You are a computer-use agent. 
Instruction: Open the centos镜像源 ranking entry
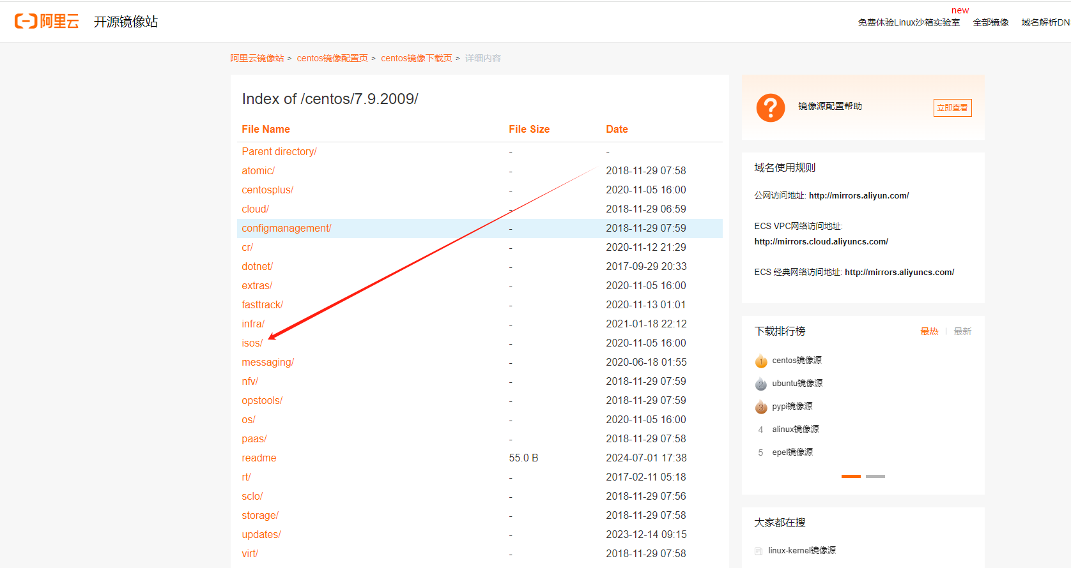click(x=797, y=361)
